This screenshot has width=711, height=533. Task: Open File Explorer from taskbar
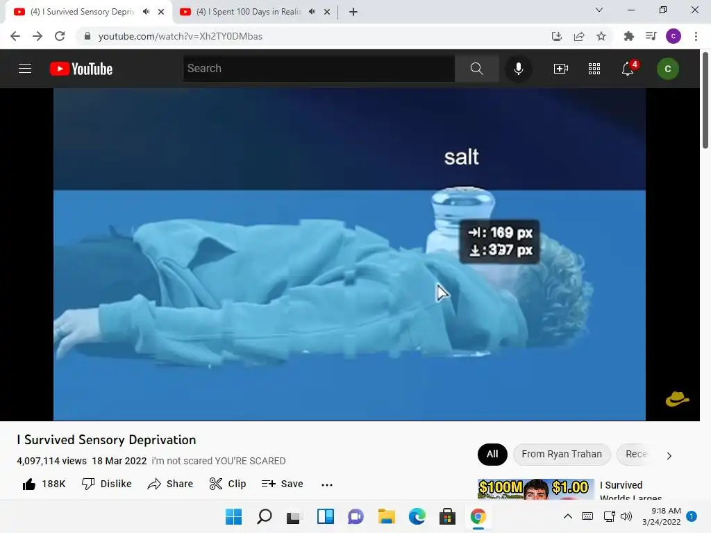pos(386,516)
